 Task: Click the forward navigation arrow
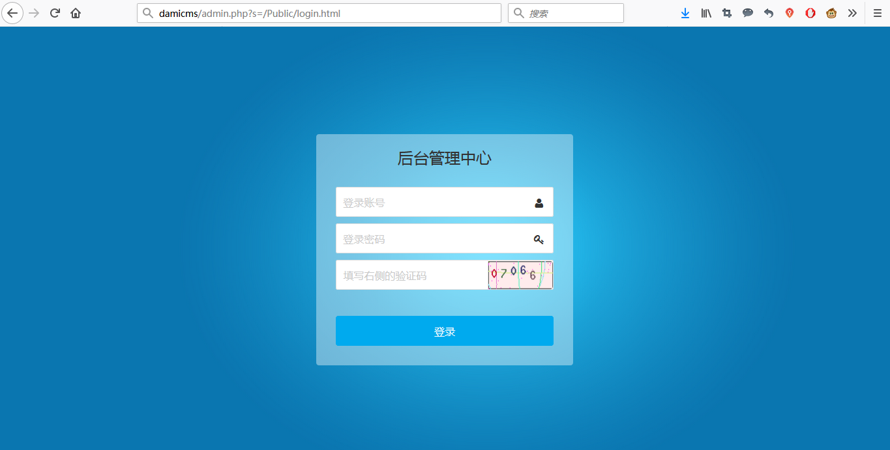[x=34, y=13]
